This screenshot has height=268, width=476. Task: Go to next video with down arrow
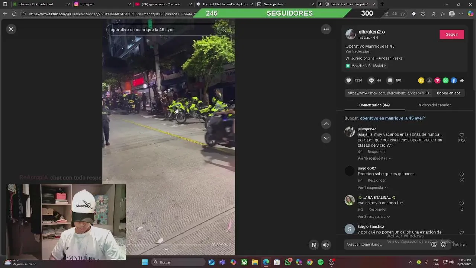click(x=326, y=138)
